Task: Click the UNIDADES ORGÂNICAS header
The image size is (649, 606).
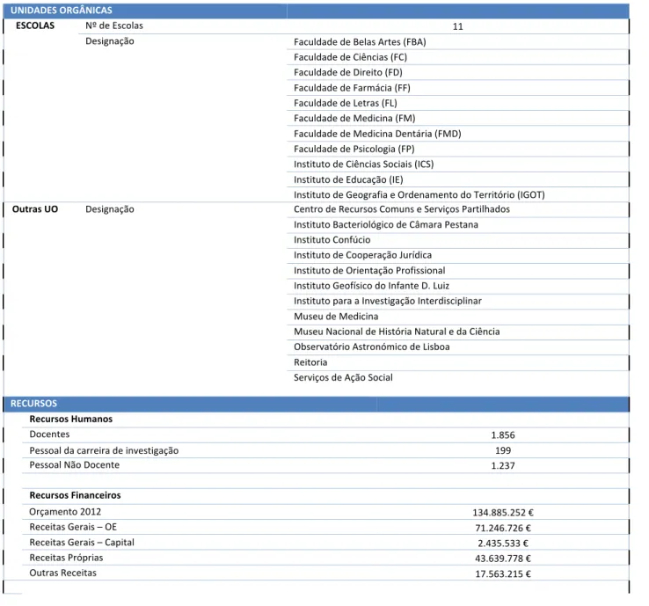Action: coord(62,11)
